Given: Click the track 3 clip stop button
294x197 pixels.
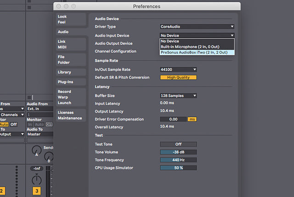Looking at the screenshot, I should [x=29, y=98].
